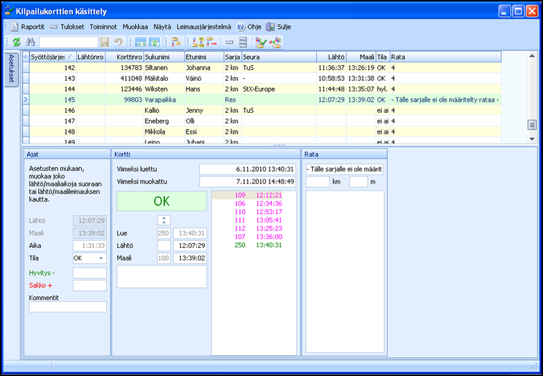
Task: Click the floppy disk save icon
Action: click(105, 42)
